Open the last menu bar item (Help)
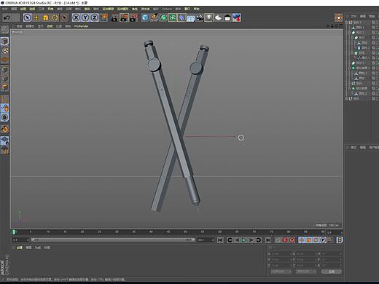Screen dimensions: 379x284 [x=196, y=9]
